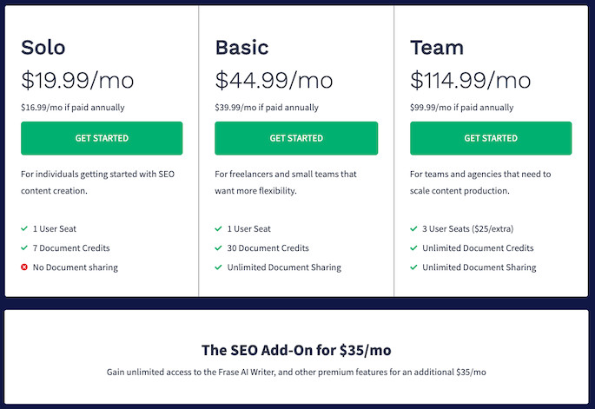Image resolution: width=595 pixels, height=409 pixels.
Task: Click checkmark icon next to 7 Document Credits
Action: coord(24,248)
